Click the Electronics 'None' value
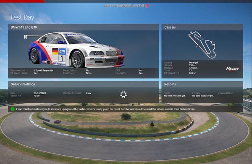Image resolution: width=252 pixels, height=164 pixels. tap(89, 73)
